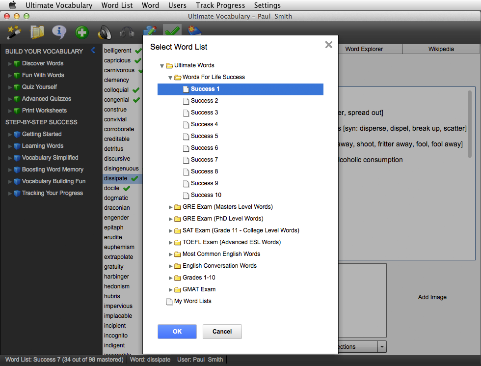Cancel the word list selection

222,332
